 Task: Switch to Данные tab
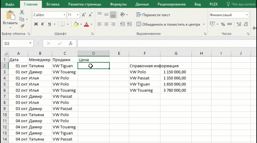[142, 4]
